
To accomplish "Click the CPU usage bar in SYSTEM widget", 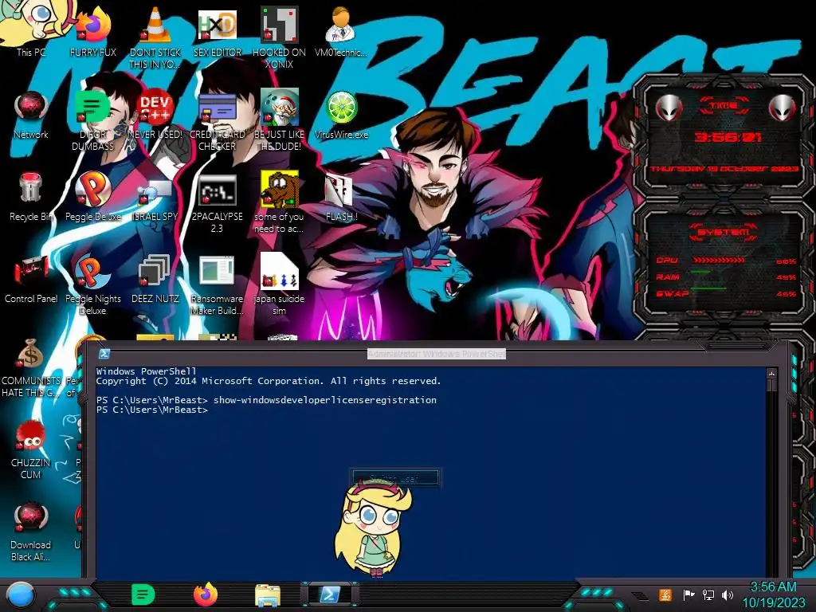I will click(718, 261).
